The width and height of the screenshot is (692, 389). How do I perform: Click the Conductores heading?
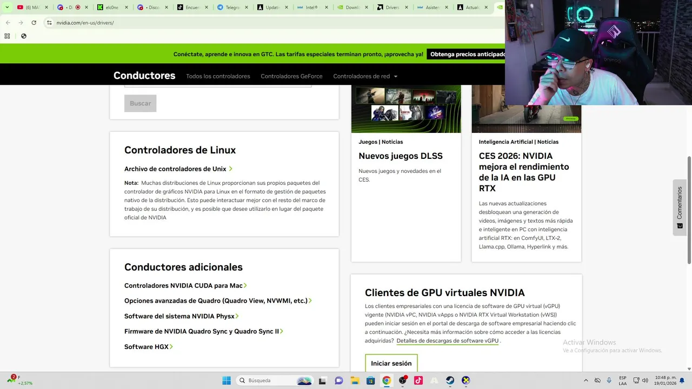pos(144,76)
